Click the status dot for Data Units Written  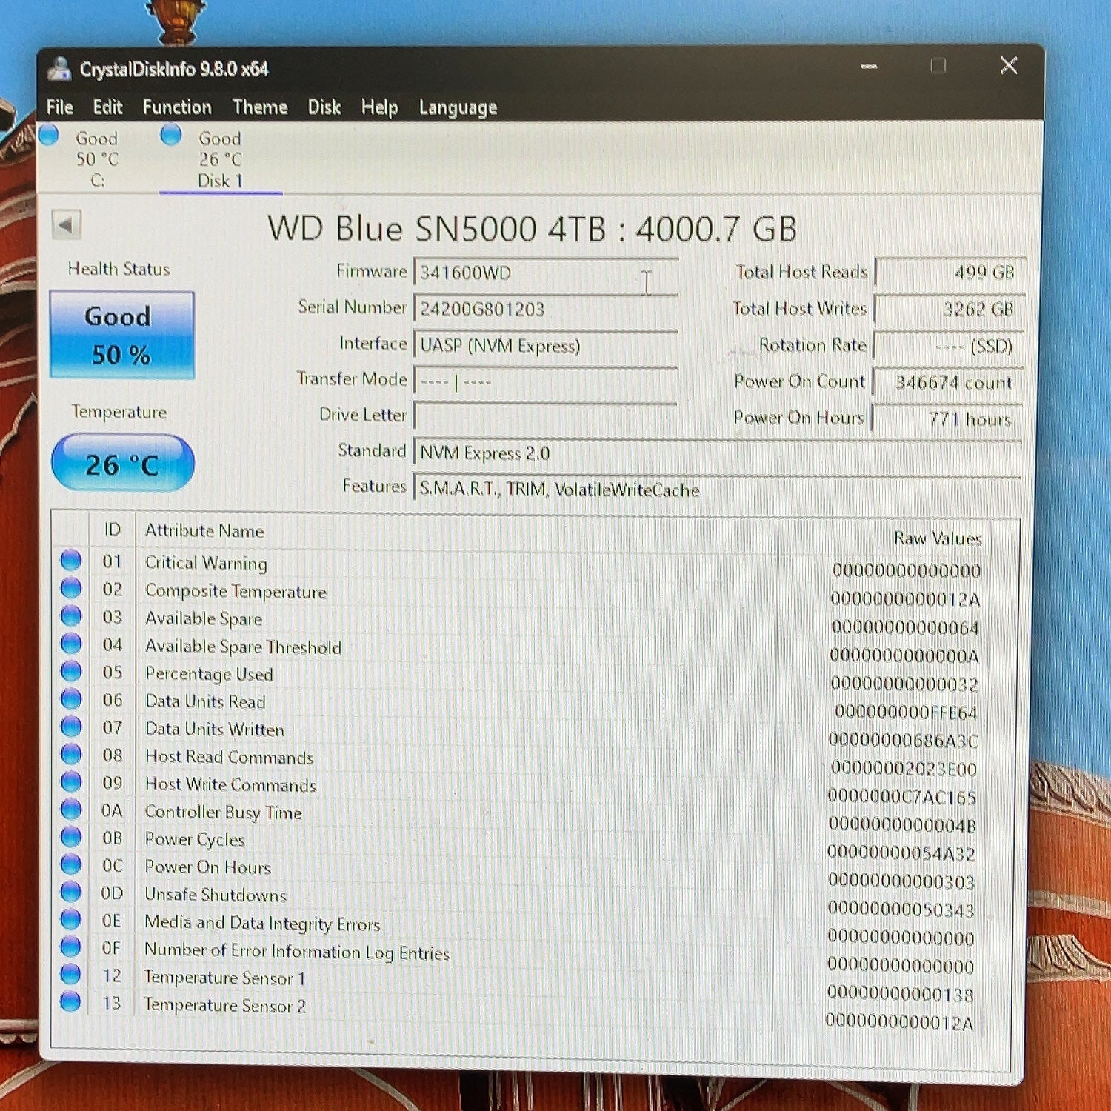pyautogui.click(x=71, y=727)
